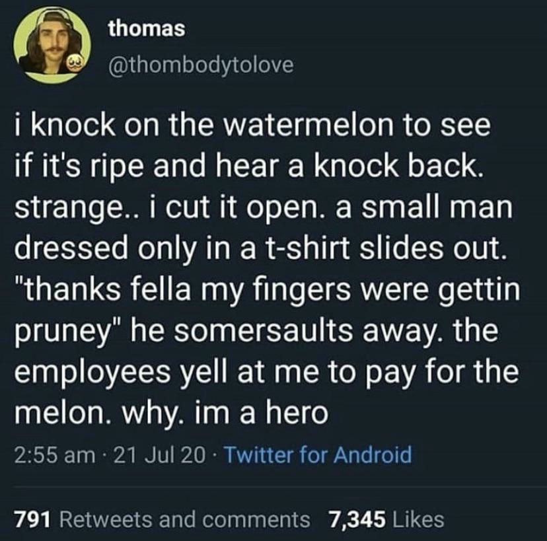Image resolution: width=547 pixels, height=541 pixels.
Task: Click the 791 retweet count number
Action: pos(34,519)
